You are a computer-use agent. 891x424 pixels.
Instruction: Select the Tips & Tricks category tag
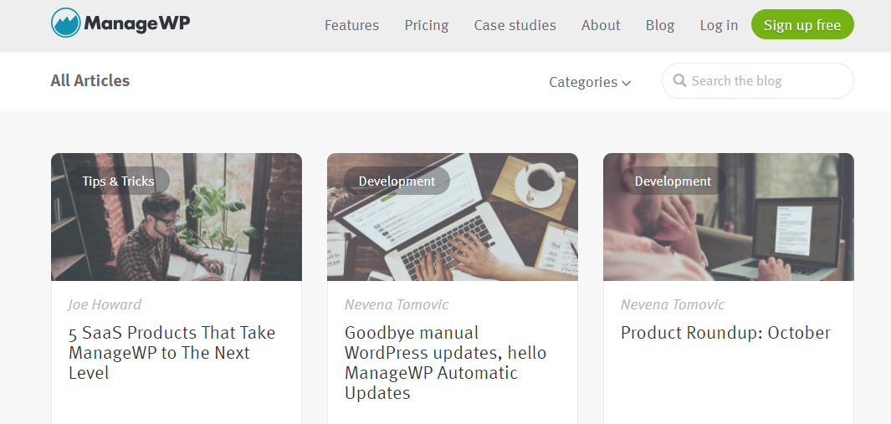coord(118,181)
